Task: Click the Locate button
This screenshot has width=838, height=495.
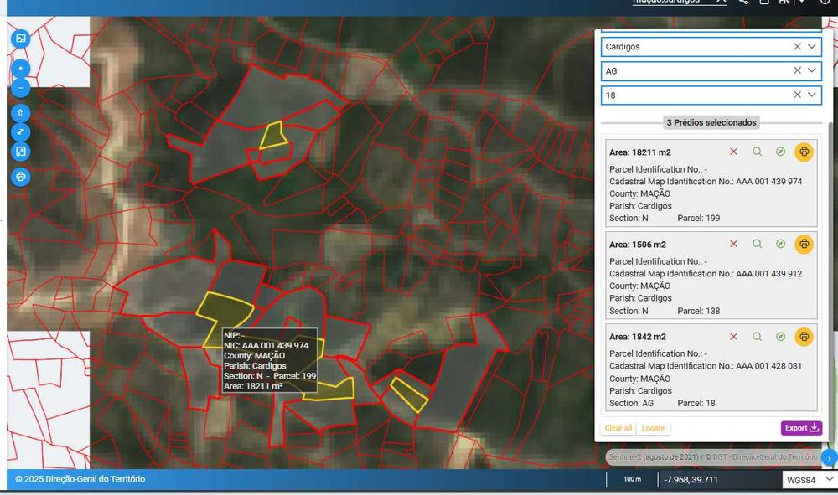Action: click(x=653, y=428)
